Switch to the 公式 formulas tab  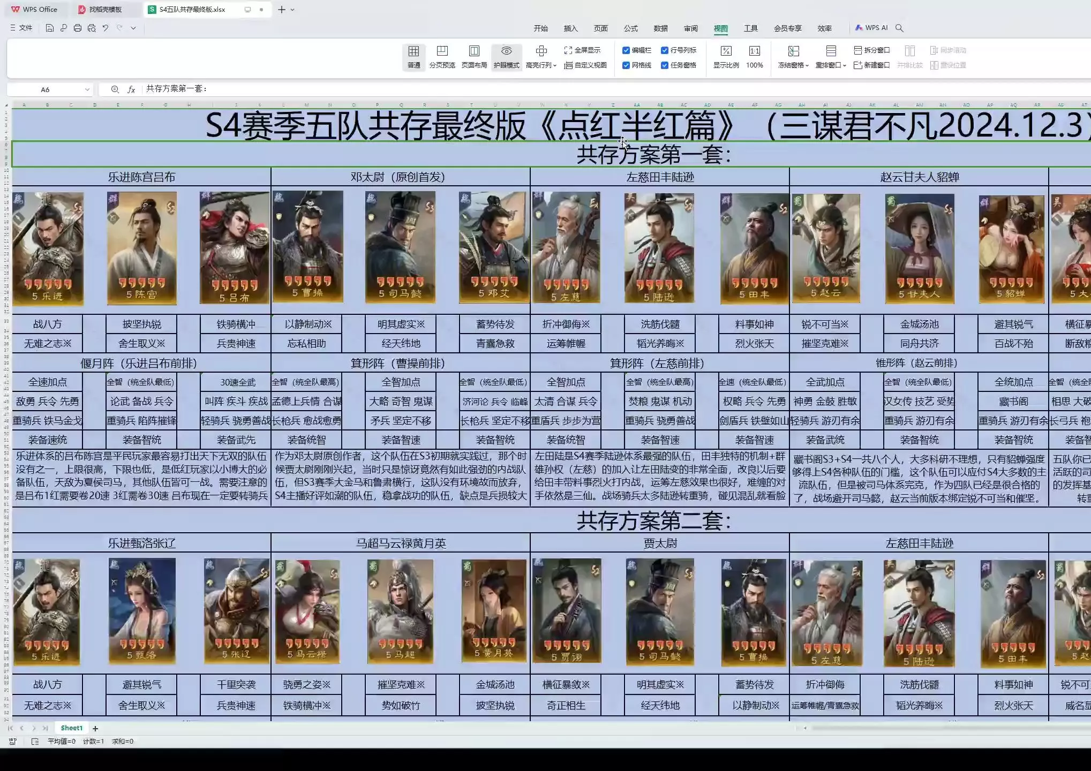click(x=630, y=28)
